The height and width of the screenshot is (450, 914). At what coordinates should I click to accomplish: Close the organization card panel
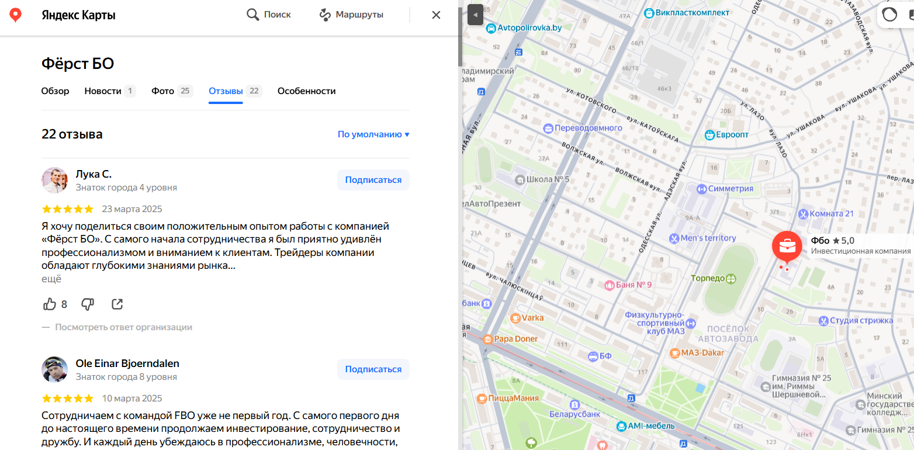pos(436,15)
